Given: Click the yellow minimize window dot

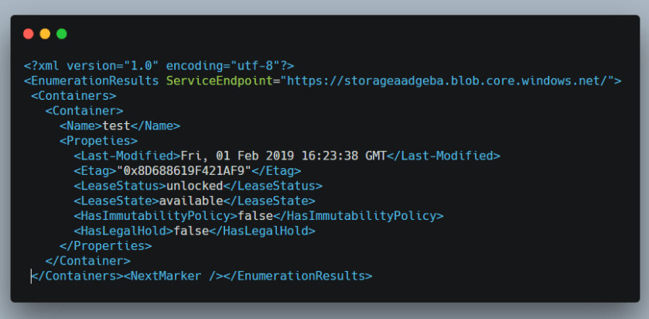Looking at the screenshot, I should pos(45,34).
